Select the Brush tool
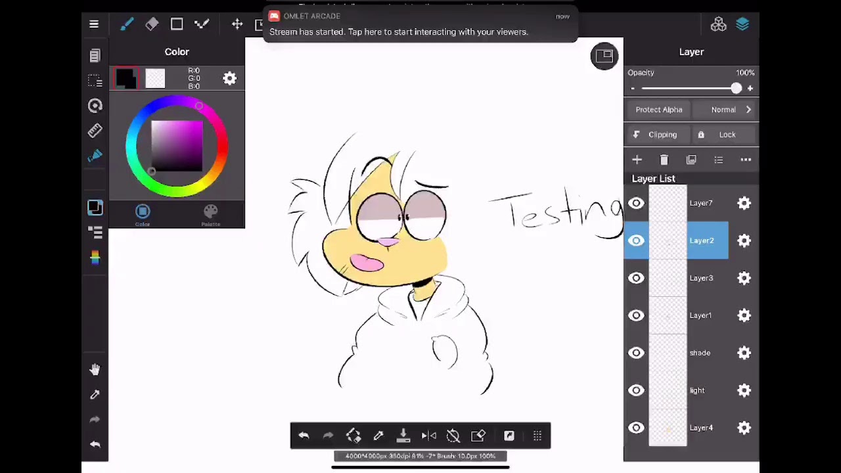Image resolution: width=841 pixels, height=473 pixels. [127, 24]
